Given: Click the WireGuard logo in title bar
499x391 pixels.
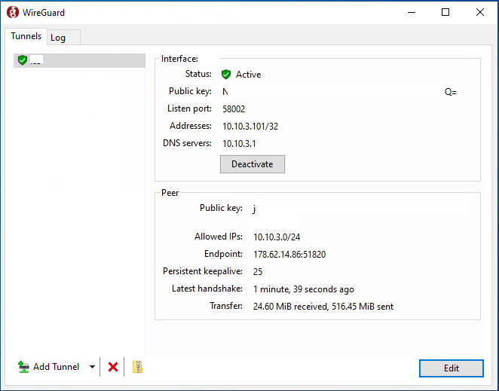Looking at the screenshot, I should 13,12.
